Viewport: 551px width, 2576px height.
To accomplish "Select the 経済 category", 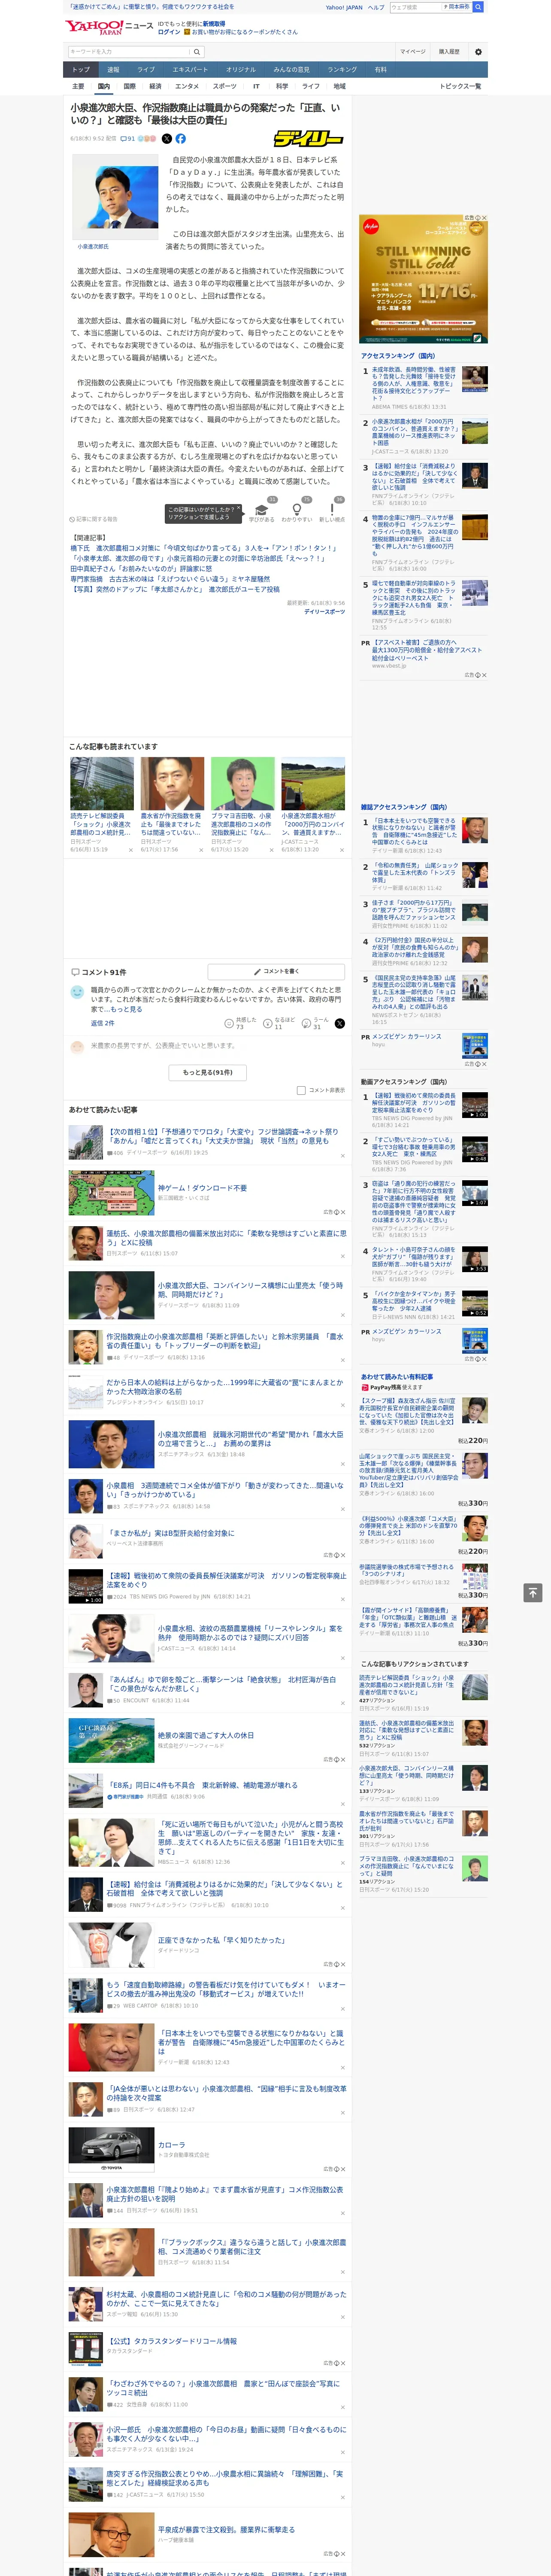I will (155, 86).
